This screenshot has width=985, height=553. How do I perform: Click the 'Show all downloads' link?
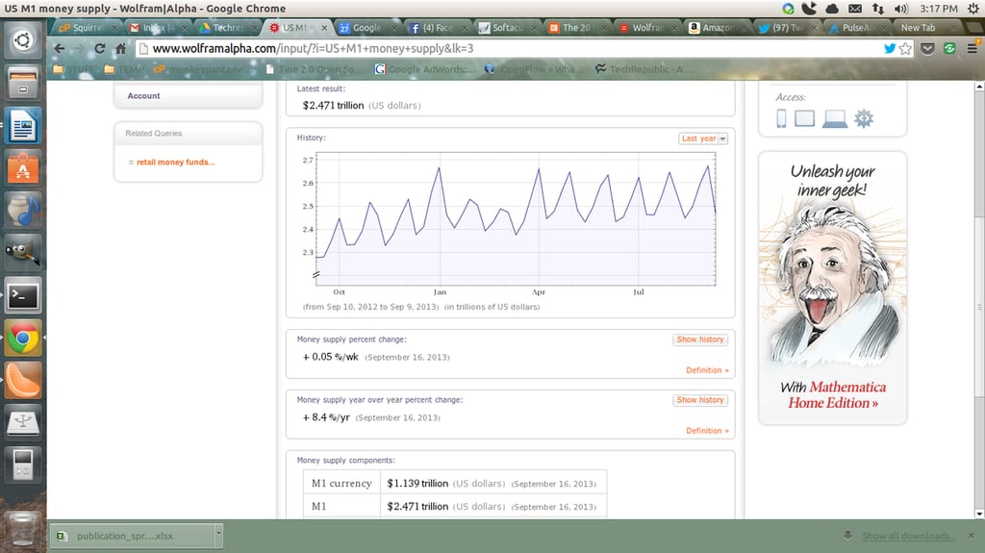pos(908,536)
